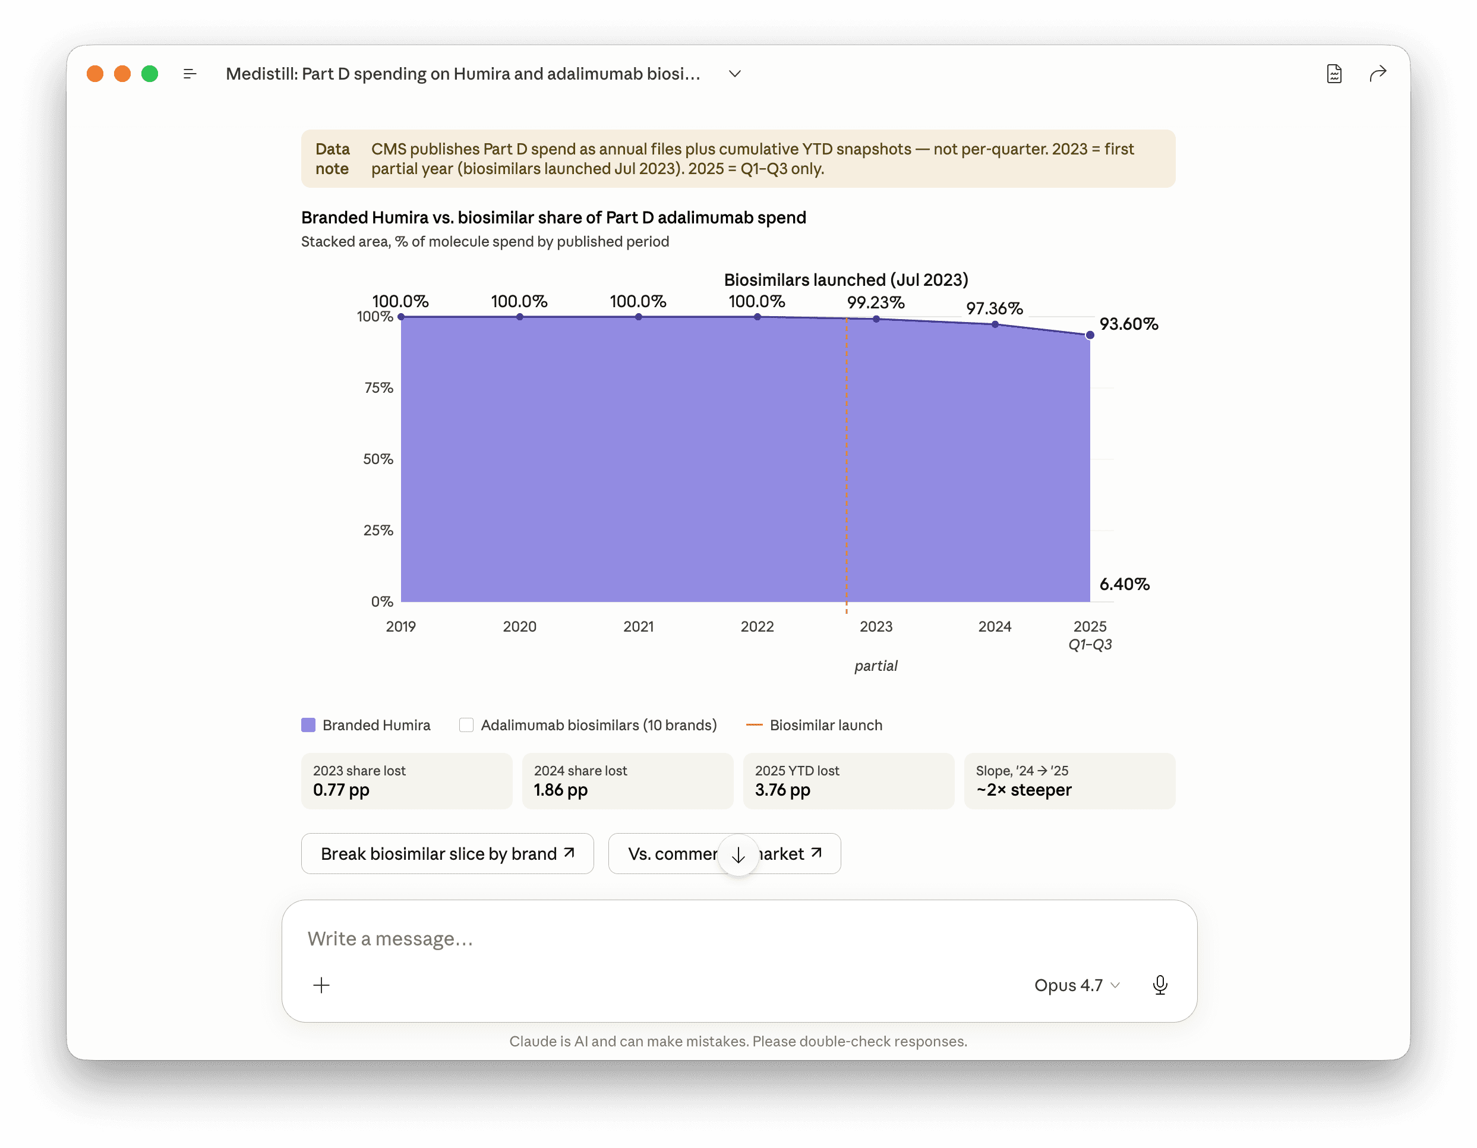1477x1148 pixels.
Task: Click the Data note label
Action: [x=332, y=158]
